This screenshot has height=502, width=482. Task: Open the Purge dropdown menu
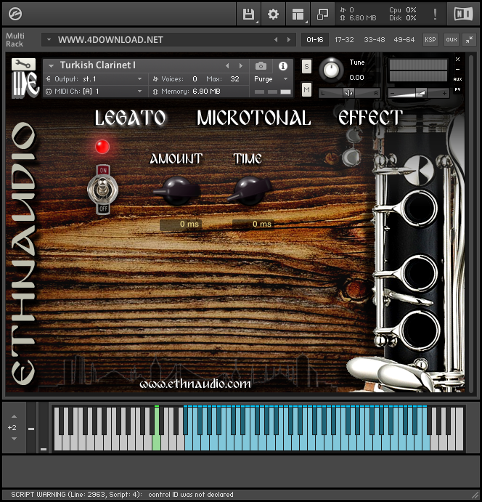coord(271,78)
